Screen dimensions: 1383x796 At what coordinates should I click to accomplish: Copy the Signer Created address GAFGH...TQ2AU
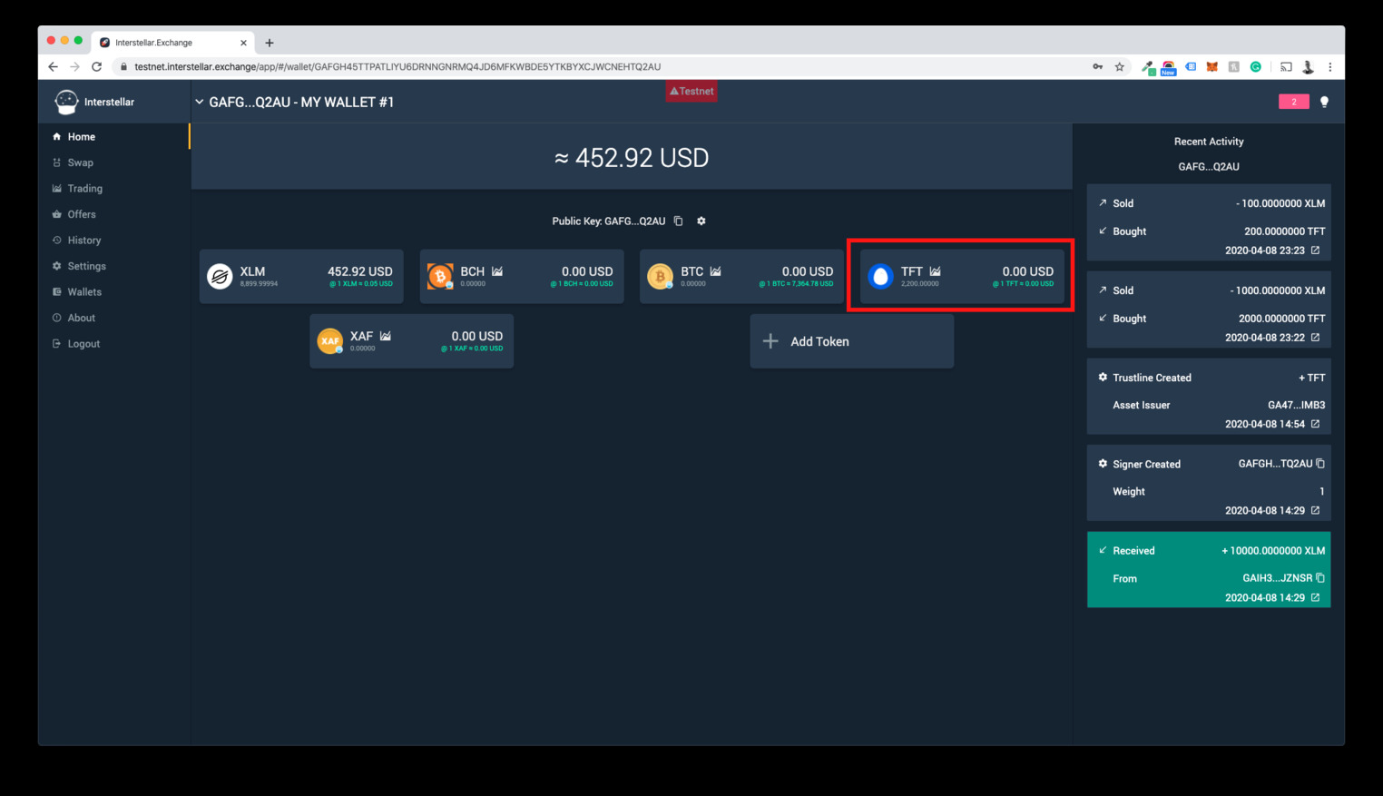pyautogui.click(x=1320, y=464)
